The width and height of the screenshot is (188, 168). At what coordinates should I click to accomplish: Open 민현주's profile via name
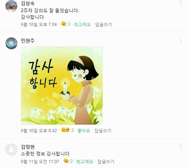pos(28,40)
